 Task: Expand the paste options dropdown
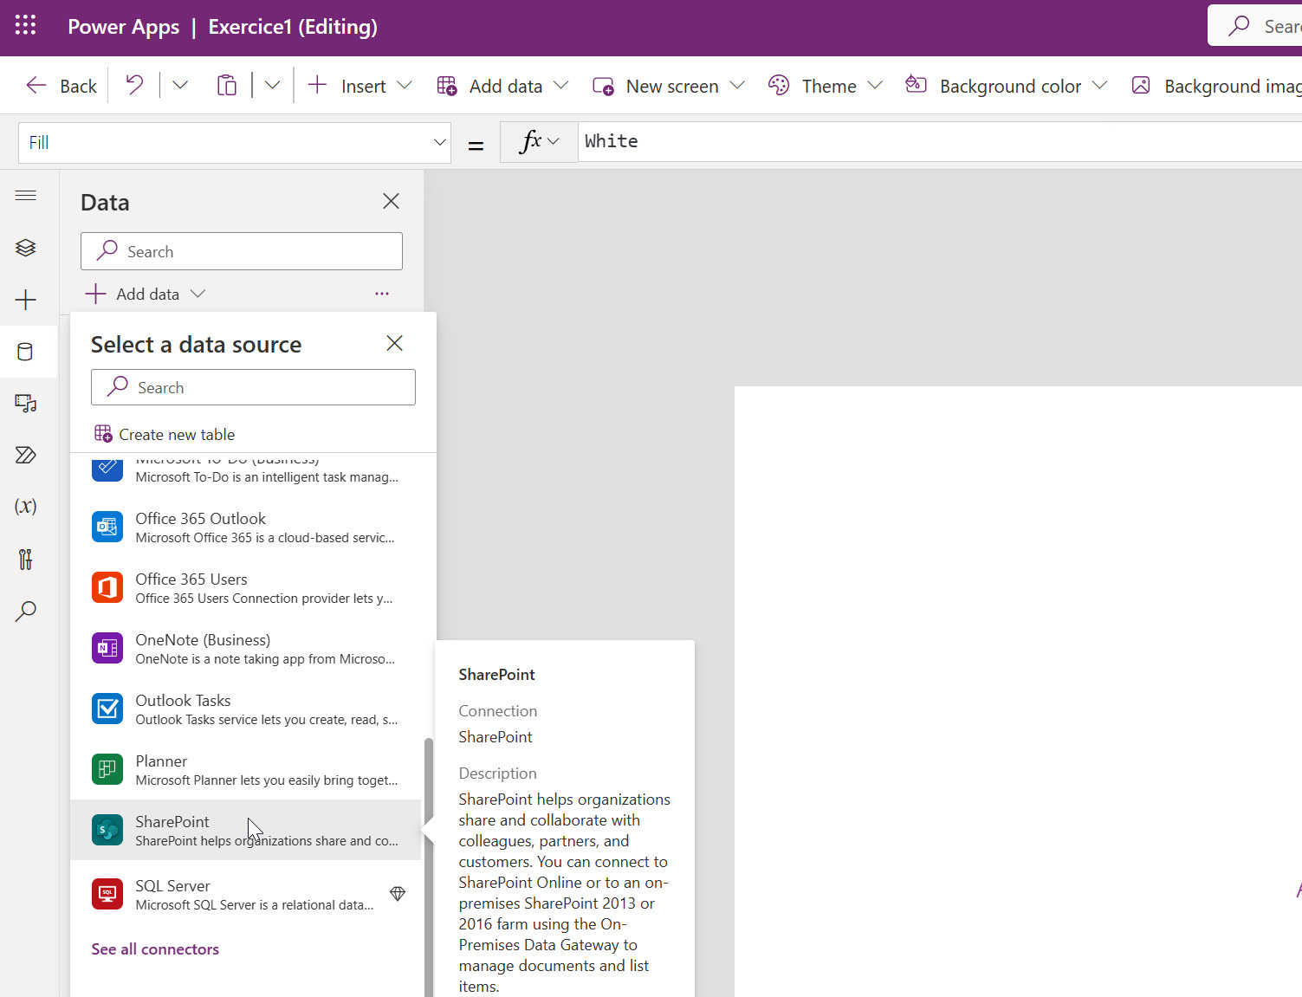tap(272, 86)
